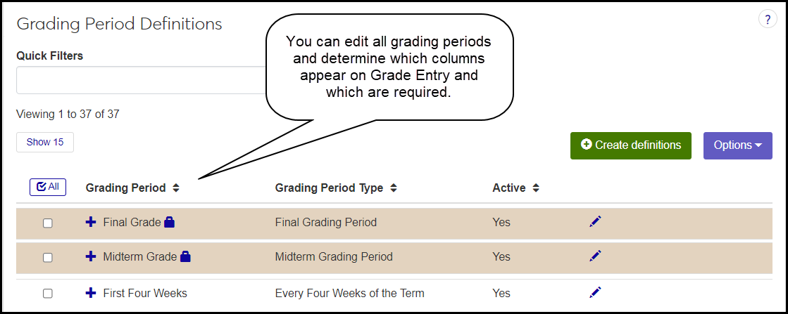Click lock icon beside Final Grade
788x314 pixels.
169,223
